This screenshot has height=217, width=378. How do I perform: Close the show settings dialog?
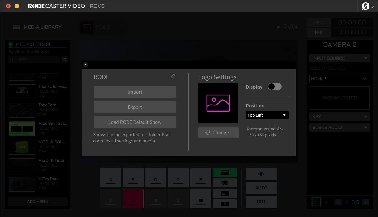point(86,65)
